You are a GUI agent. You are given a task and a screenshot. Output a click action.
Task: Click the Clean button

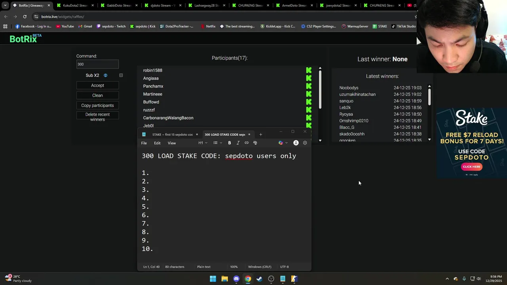pos(97,95)
